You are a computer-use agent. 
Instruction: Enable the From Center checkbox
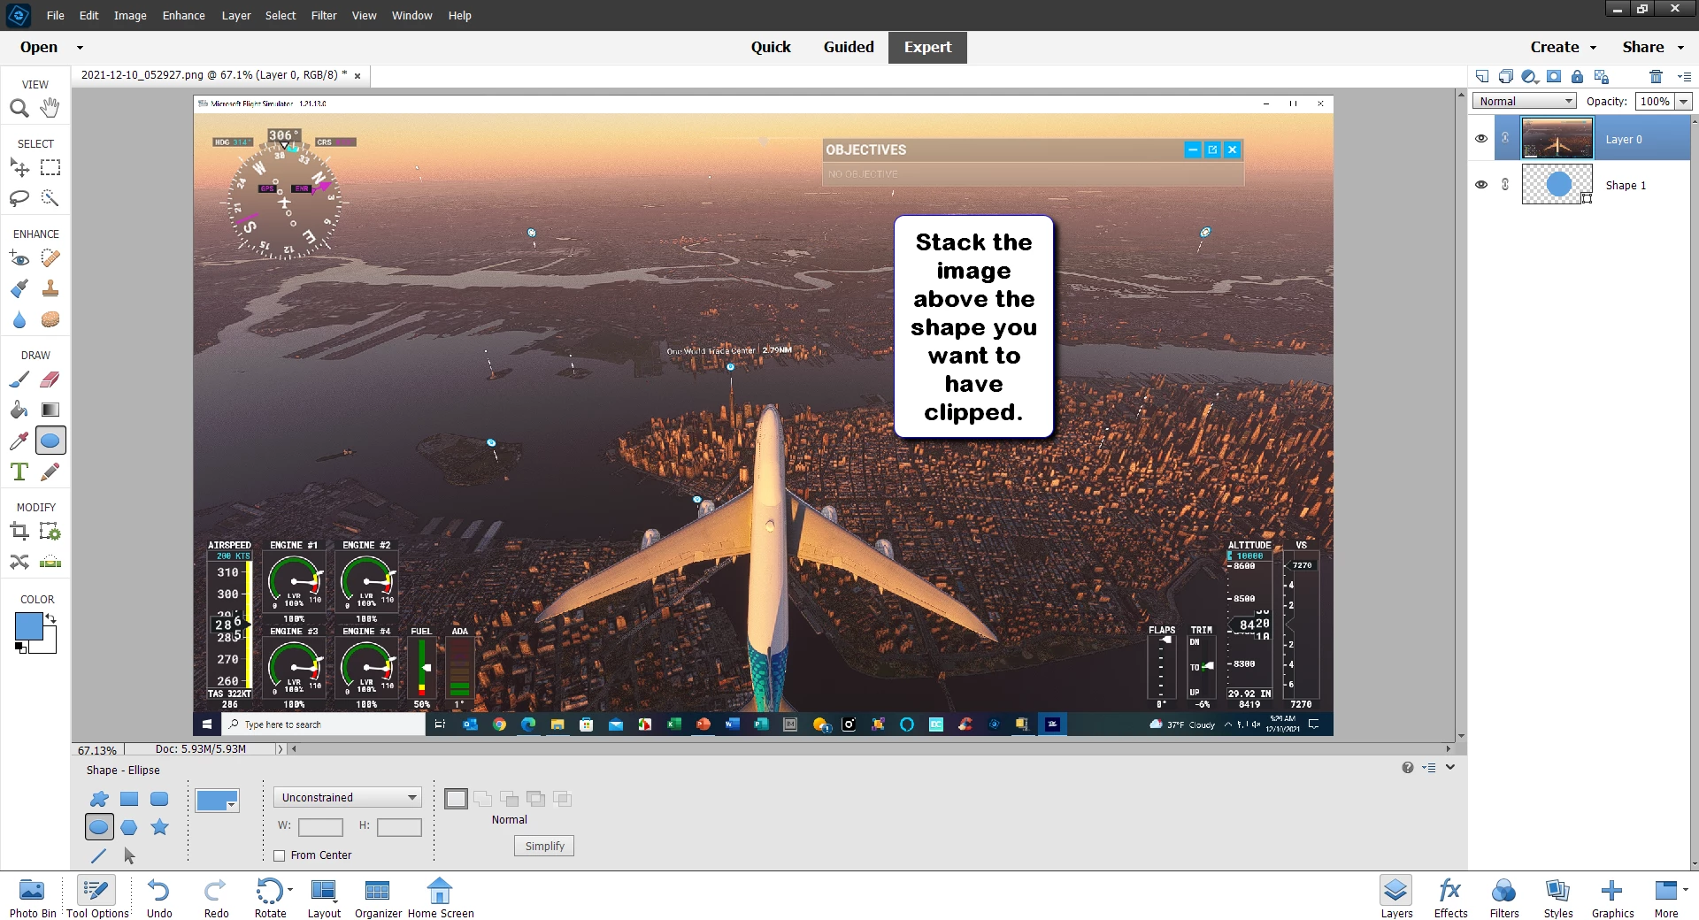[x=280, y=855]
